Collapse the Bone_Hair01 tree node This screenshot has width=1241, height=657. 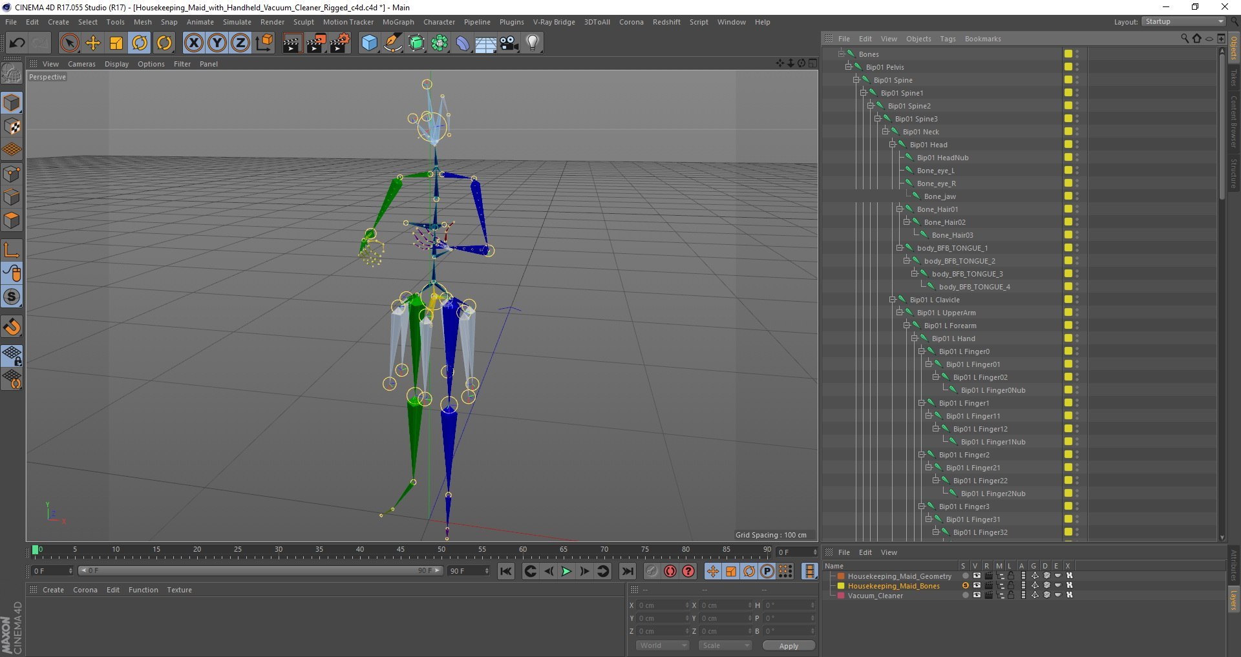pos(899,209)
